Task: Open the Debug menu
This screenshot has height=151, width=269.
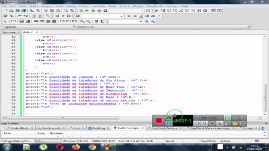Action: point(71,6)
